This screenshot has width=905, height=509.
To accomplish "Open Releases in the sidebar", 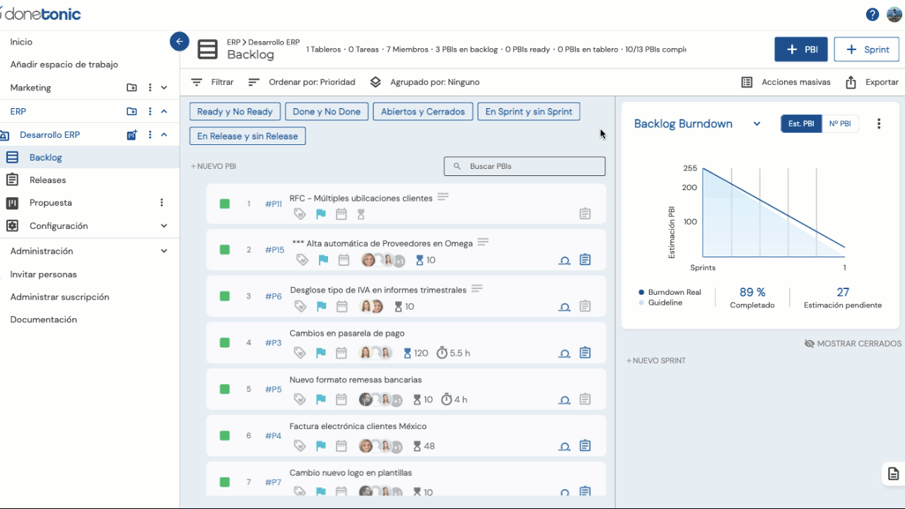I will coord(47,180).
